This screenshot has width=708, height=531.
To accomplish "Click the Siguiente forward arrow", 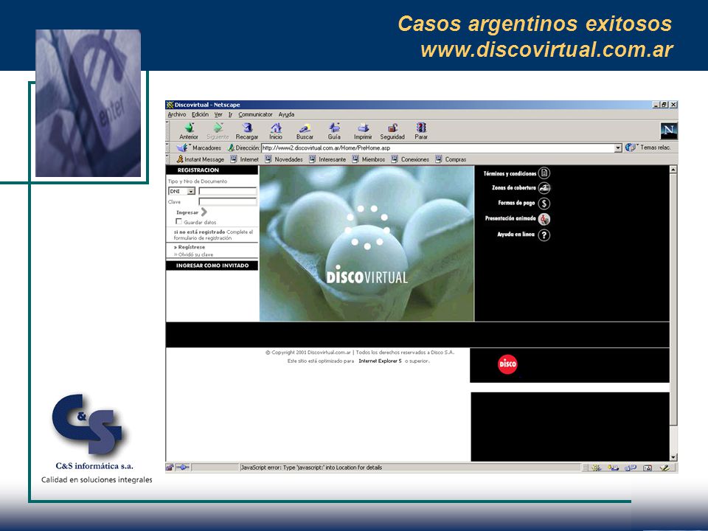I will (x=218, y=131).
